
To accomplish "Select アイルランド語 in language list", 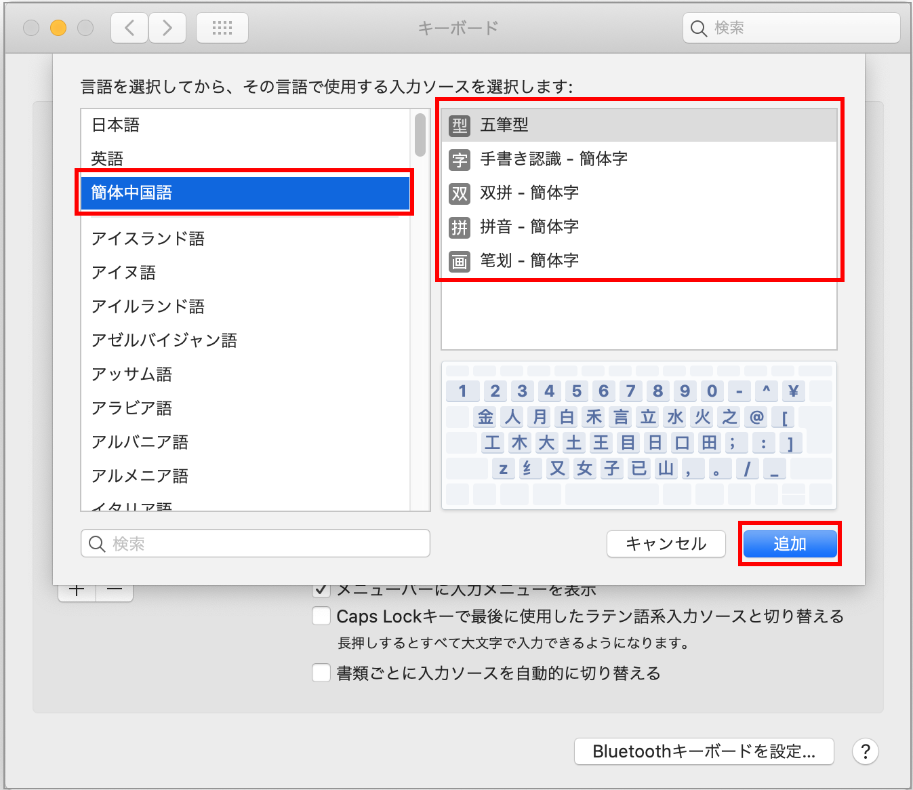I will coord(245,307).
